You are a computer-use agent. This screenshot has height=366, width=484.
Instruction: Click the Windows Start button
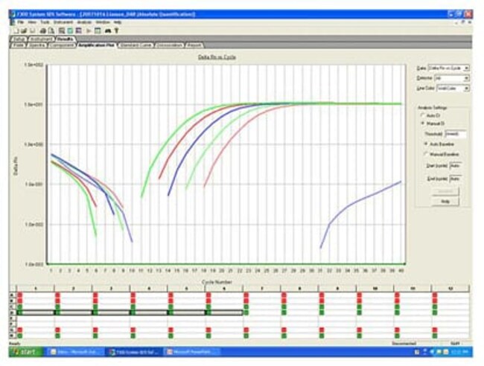click(x=26, y=352)
